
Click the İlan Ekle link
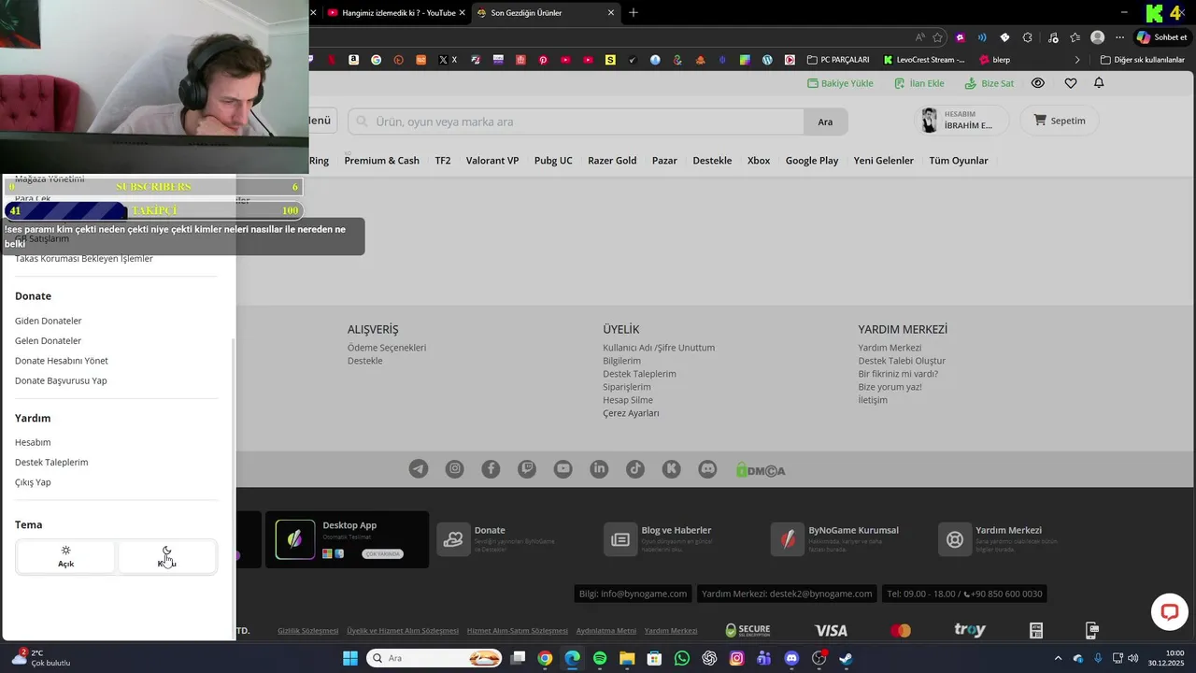point(918,83)
